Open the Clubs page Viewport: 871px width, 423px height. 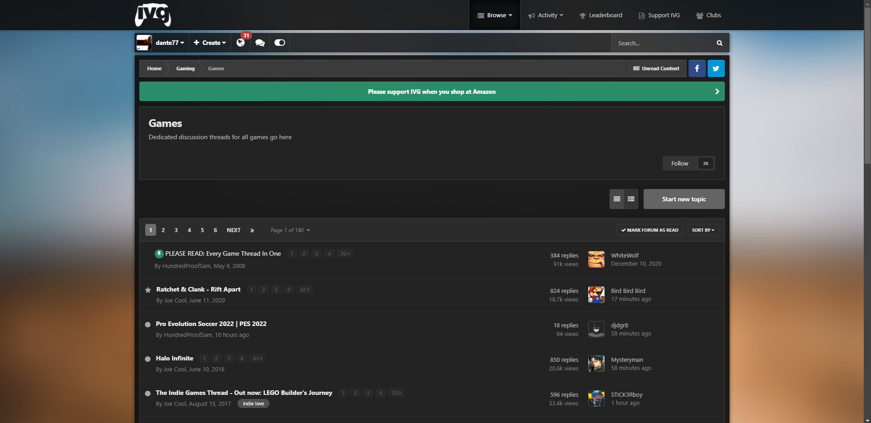coord(709,15)
